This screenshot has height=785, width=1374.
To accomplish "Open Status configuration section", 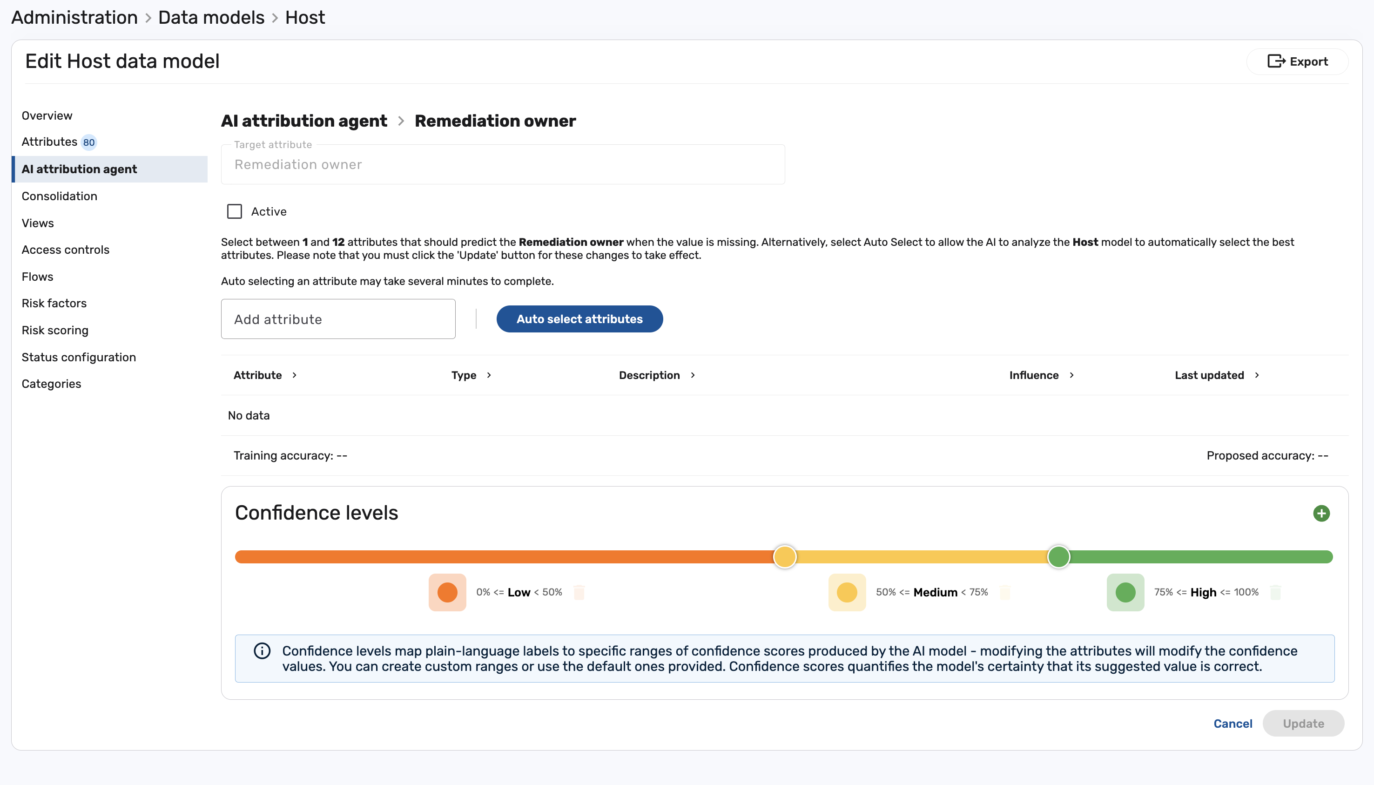I will (x=79, y=357).
